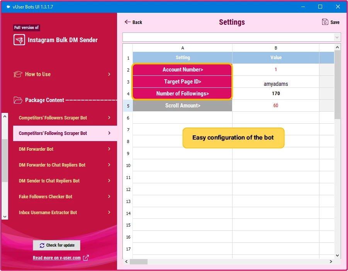Open Competitors' Followers Scraper Bot menu item
The height and width of the screenshot is (271, 348).
pyautogui.click(x=65, y=118)
